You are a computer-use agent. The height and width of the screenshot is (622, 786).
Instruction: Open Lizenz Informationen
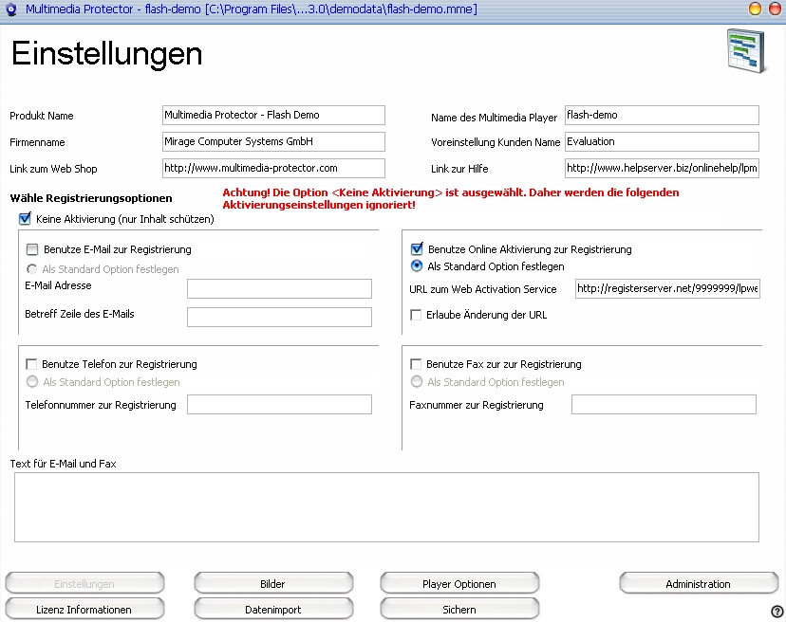pyautogui.click(x=84, y=609)
